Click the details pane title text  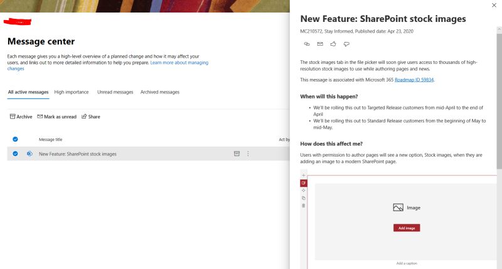tap(383, 19)
